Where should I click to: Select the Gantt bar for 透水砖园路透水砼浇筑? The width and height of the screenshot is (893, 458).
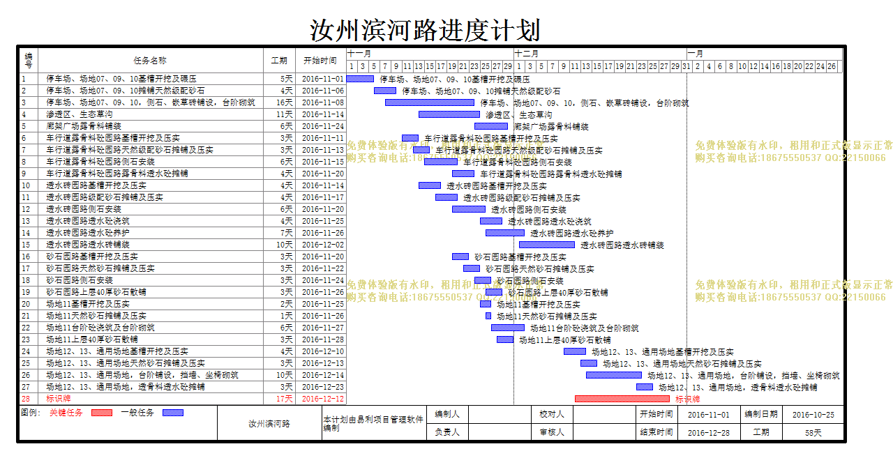pyautogui.click(x=491, y=221)
